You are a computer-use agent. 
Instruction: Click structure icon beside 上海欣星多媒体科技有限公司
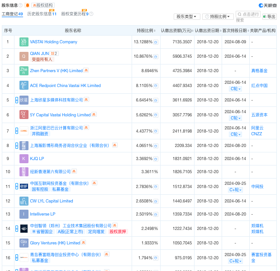[x=86, y=100]
